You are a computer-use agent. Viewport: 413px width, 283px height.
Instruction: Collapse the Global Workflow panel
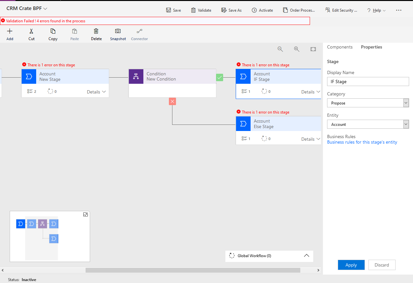(306, 255)
